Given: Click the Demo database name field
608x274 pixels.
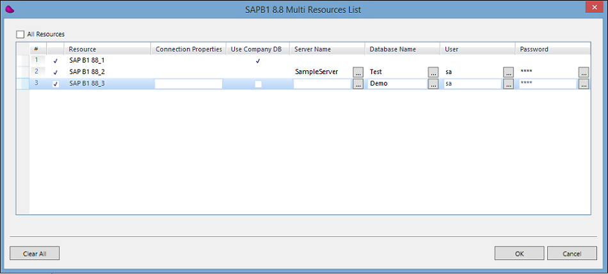Looking at the screenshot, I should (397, 84).
